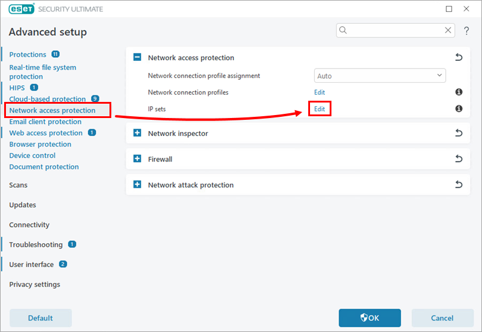Collapse the Network access protection section
The image size is (482, 332).
tap(137, 58)
